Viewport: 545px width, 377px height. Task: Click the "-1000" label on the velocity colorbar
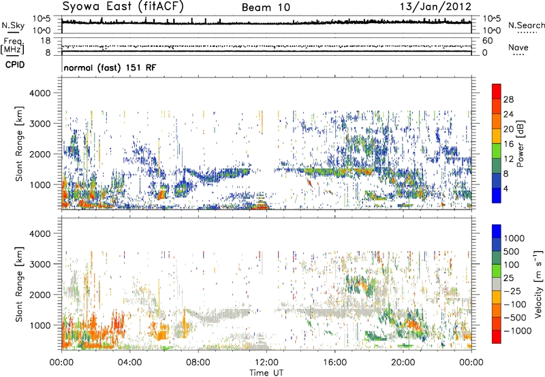click(518, 331)
